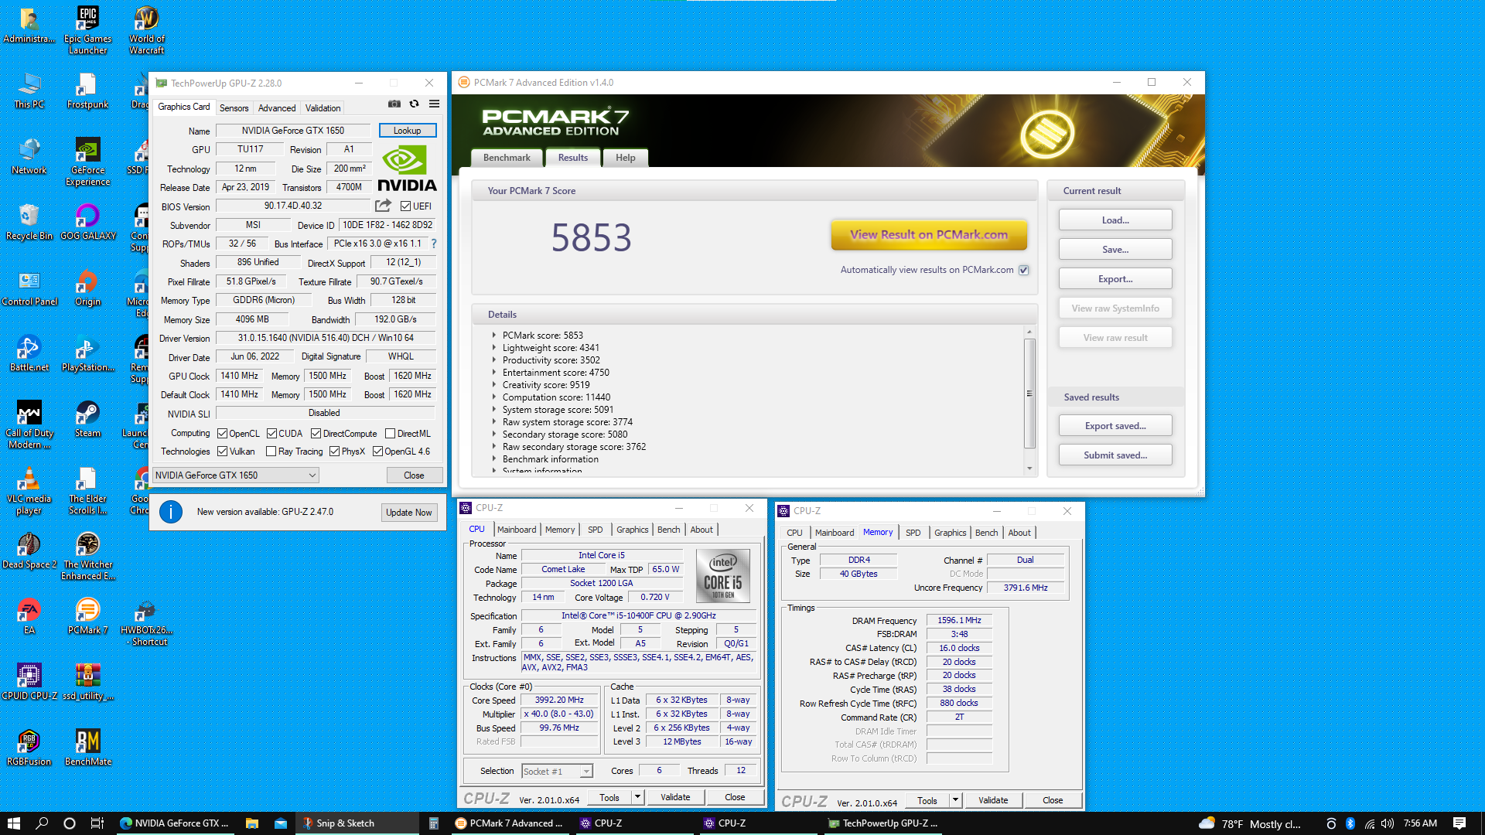This screenshot has height=835, width=1485.
Task: Click Validate in the right CPU-Z window
Action: click(x=993, y=800)
